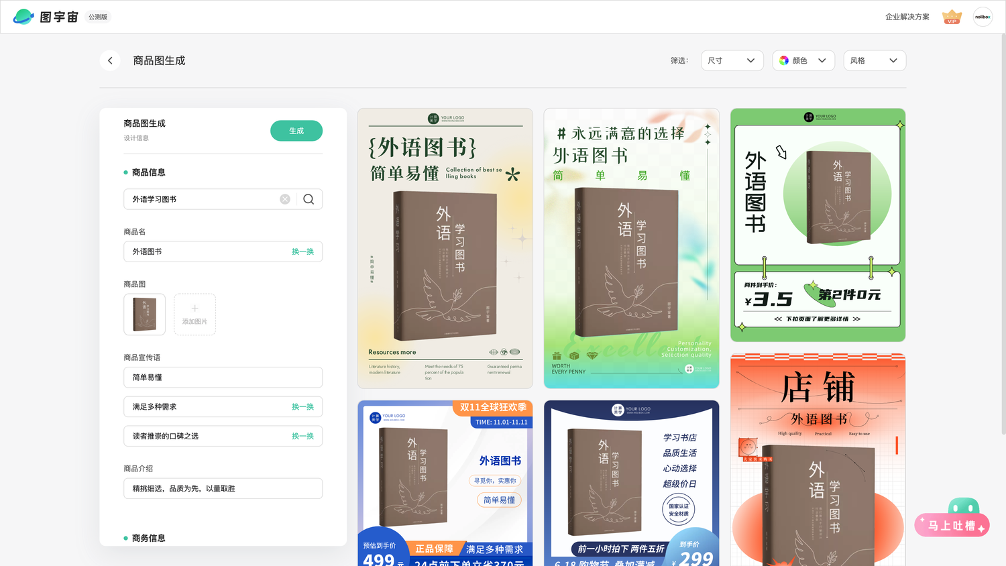
Task: Click the page vertical scrollbar
Action: 1003,235
